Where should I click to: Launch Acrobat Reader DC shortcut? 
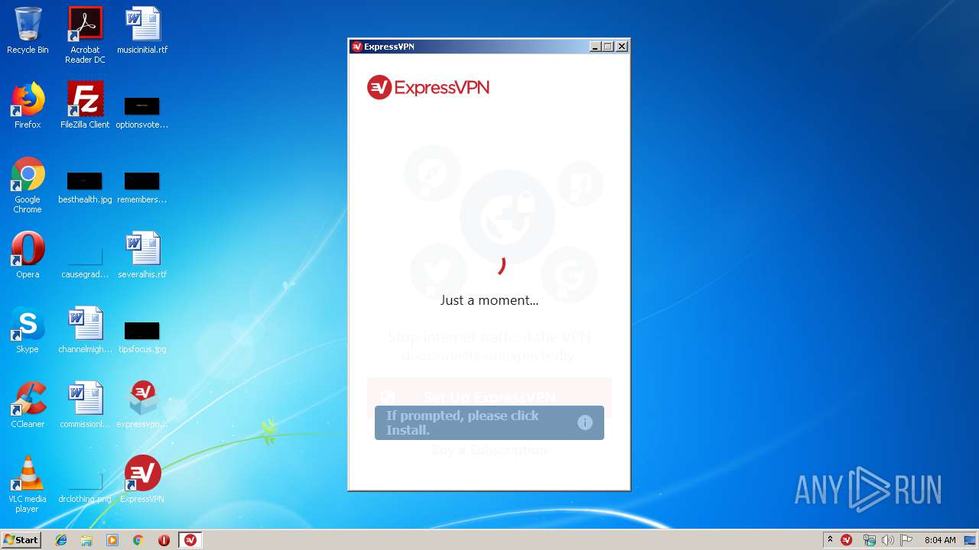point(85,34)
